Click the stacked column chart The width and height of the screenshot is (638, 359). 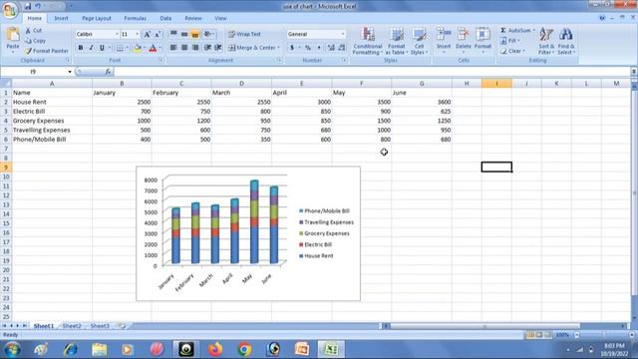point(248,233)
